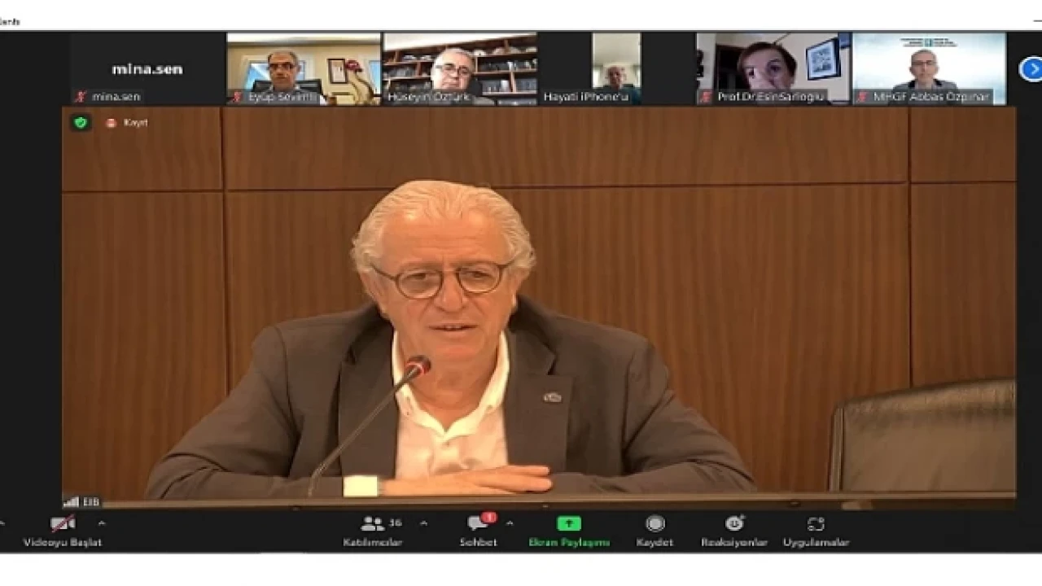Image resolution: width=1042 pixels, height=586 pixels.
Task: Click the signal strength icon near EİB
Action: (71, 502)
